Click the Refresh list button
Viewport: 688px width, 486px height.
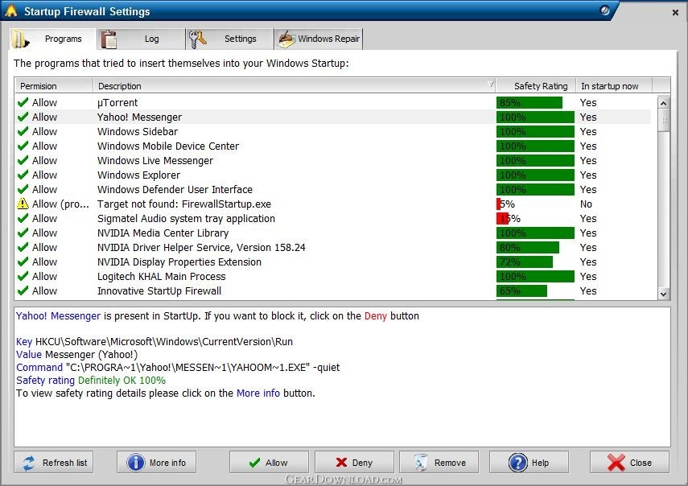coord(54,463)
